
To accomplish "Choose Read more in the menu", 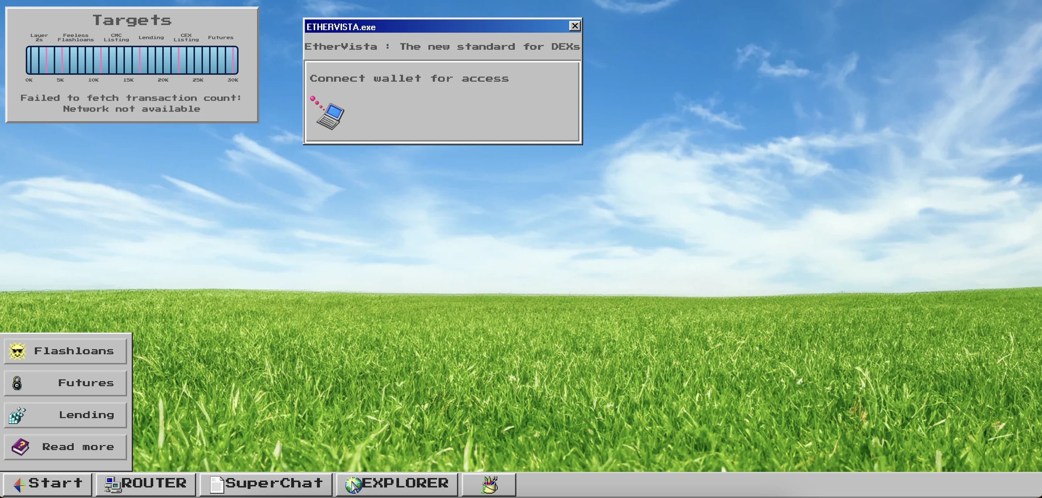I will coord(78,447).
